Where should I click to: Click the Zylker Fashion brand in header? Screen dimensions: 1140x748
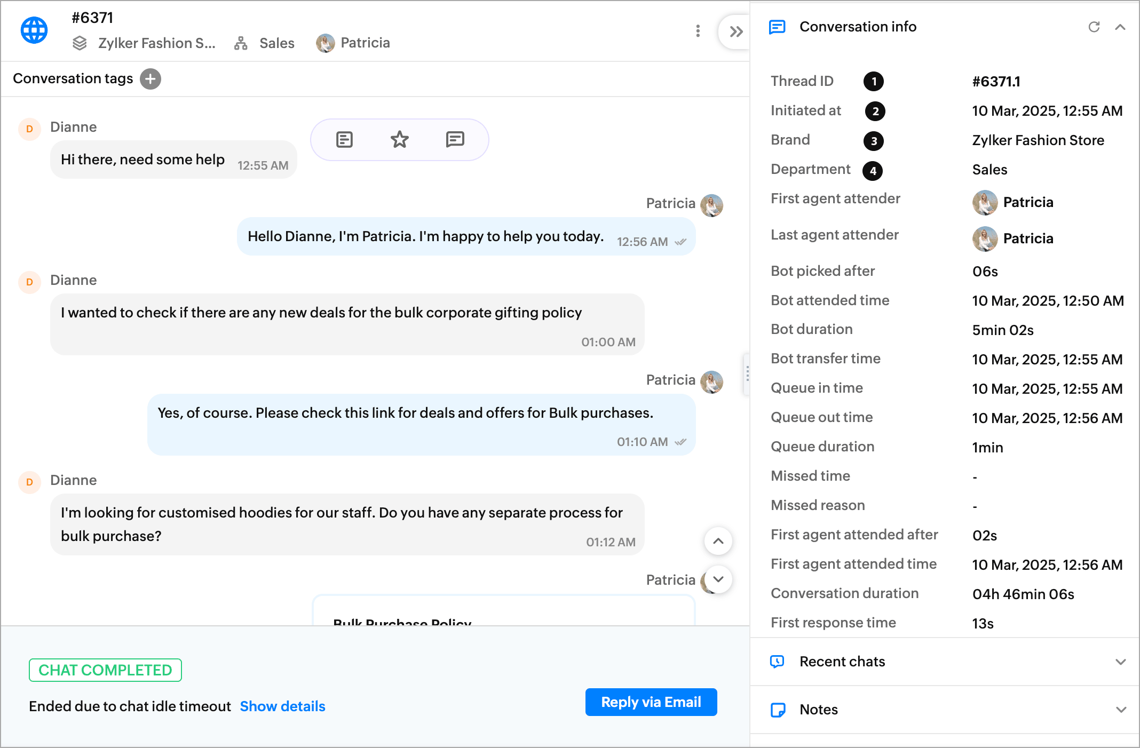point(156,43)
